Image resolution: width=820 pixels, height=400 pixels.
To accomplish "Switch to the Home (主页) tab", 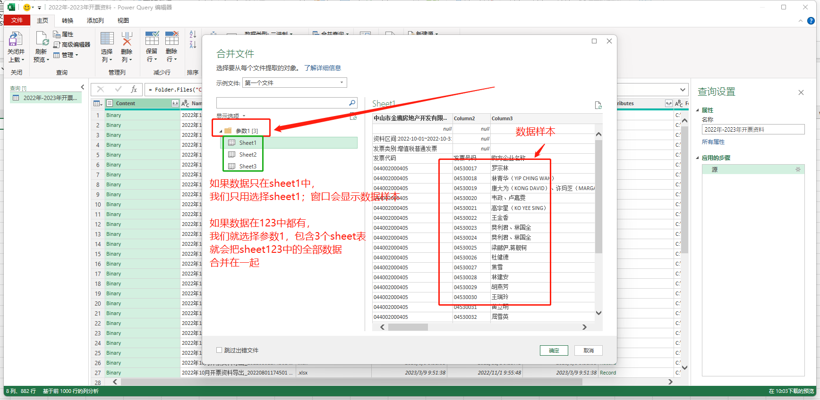I will coord(43,21).
